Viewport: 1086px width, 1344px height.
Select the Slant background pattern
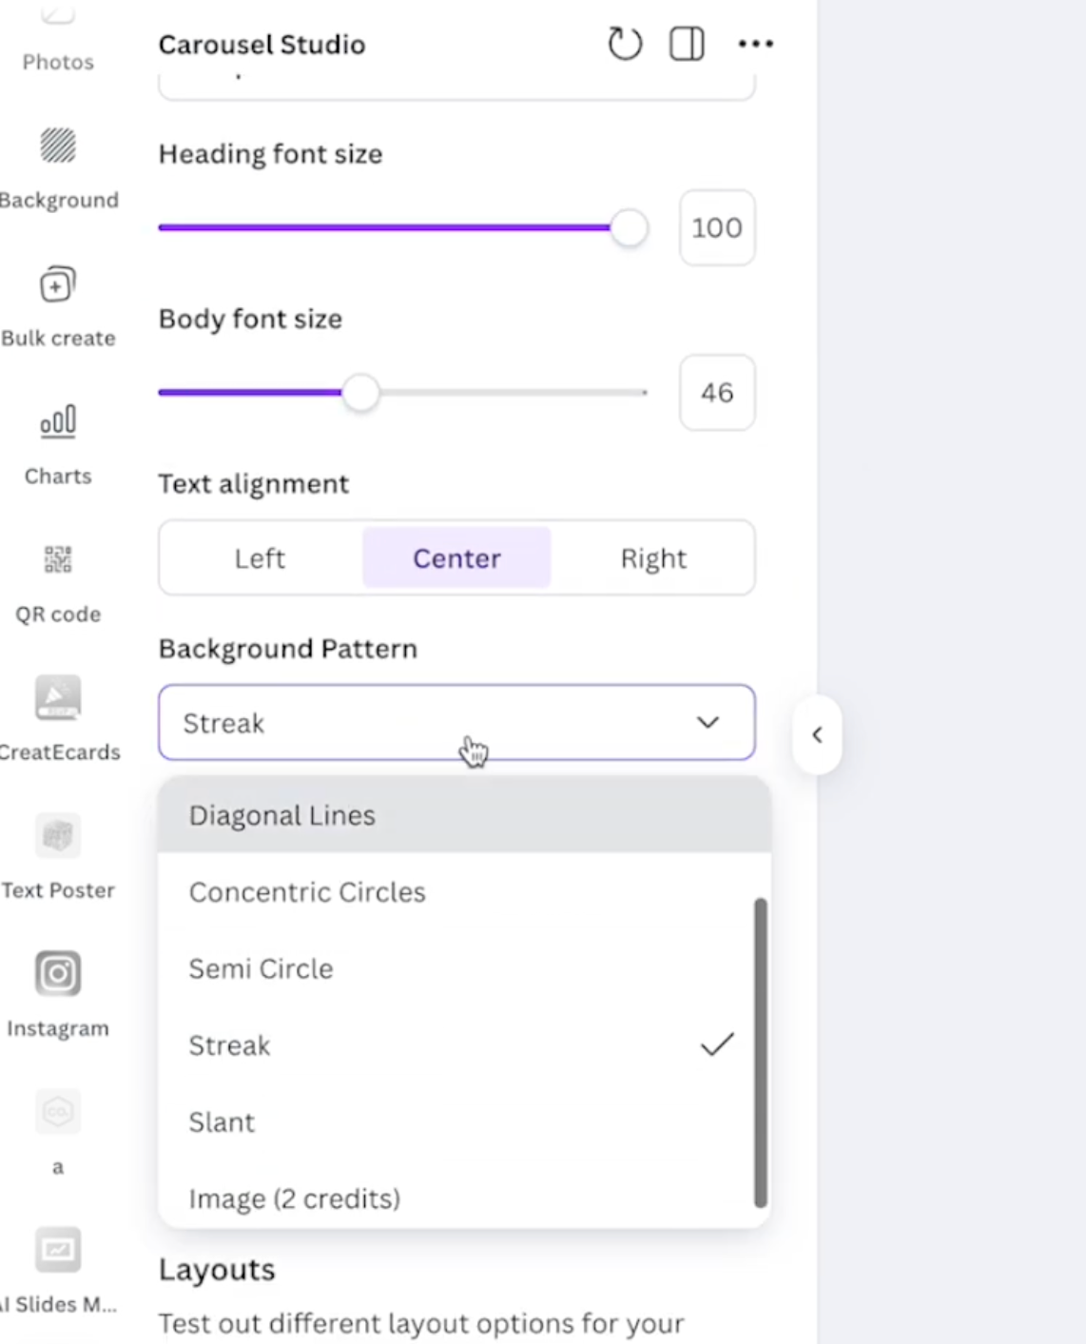point(223,1122)
